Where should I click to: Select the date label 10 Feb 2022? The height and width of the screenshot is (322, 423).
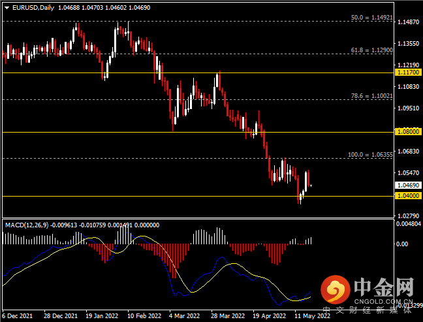coord(144,315)
